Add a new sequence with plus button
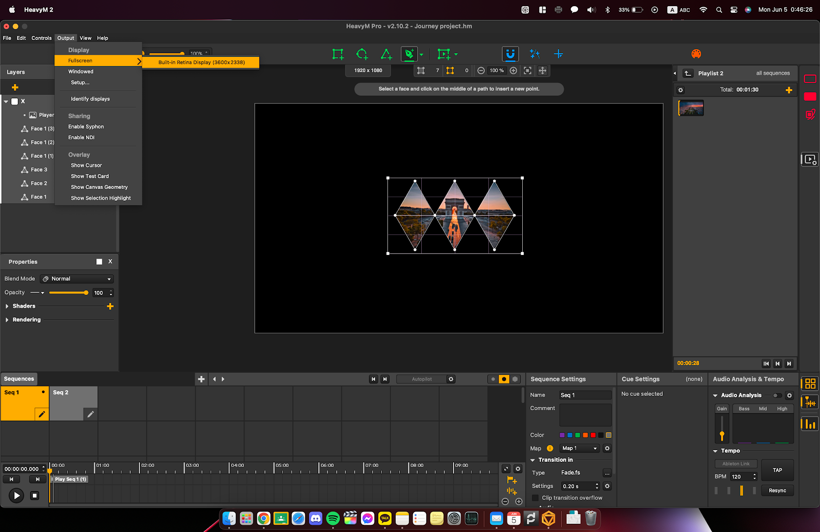 pyautogui.click(x=201, y=379)
